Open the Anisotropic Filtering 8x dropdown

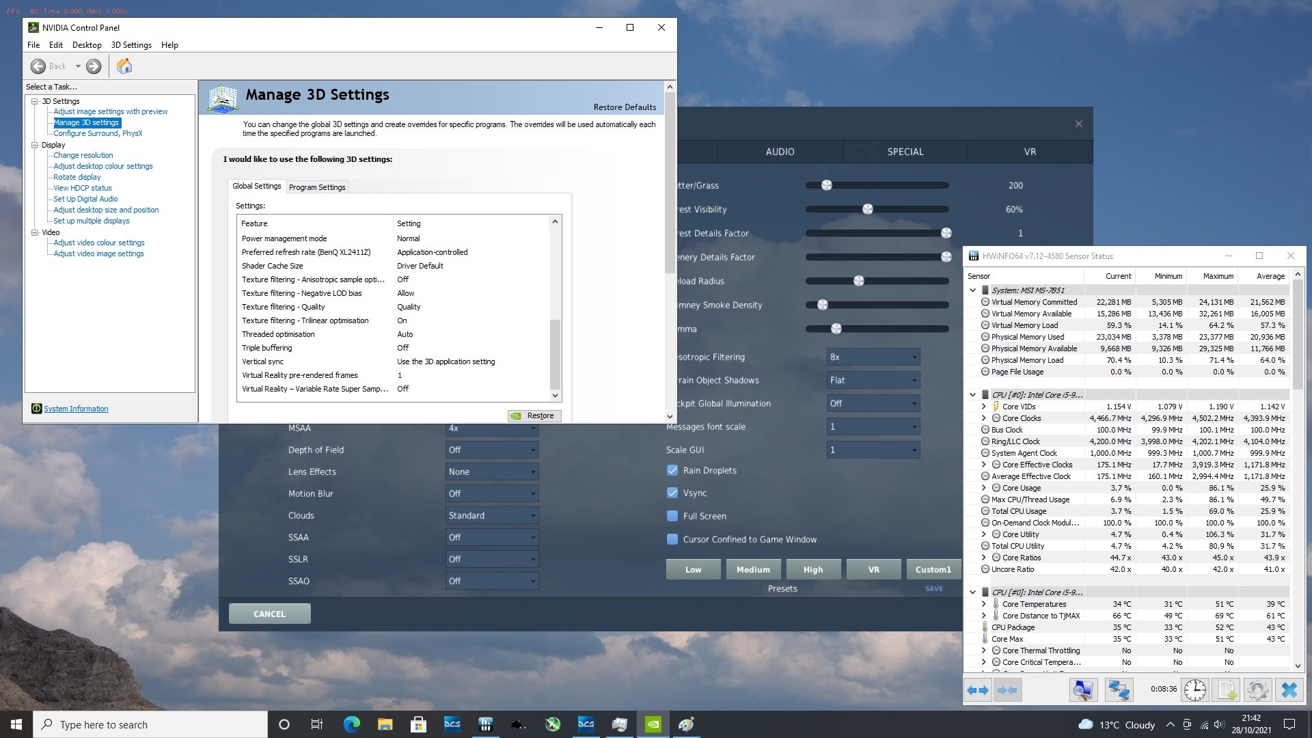tap(873, 357)
